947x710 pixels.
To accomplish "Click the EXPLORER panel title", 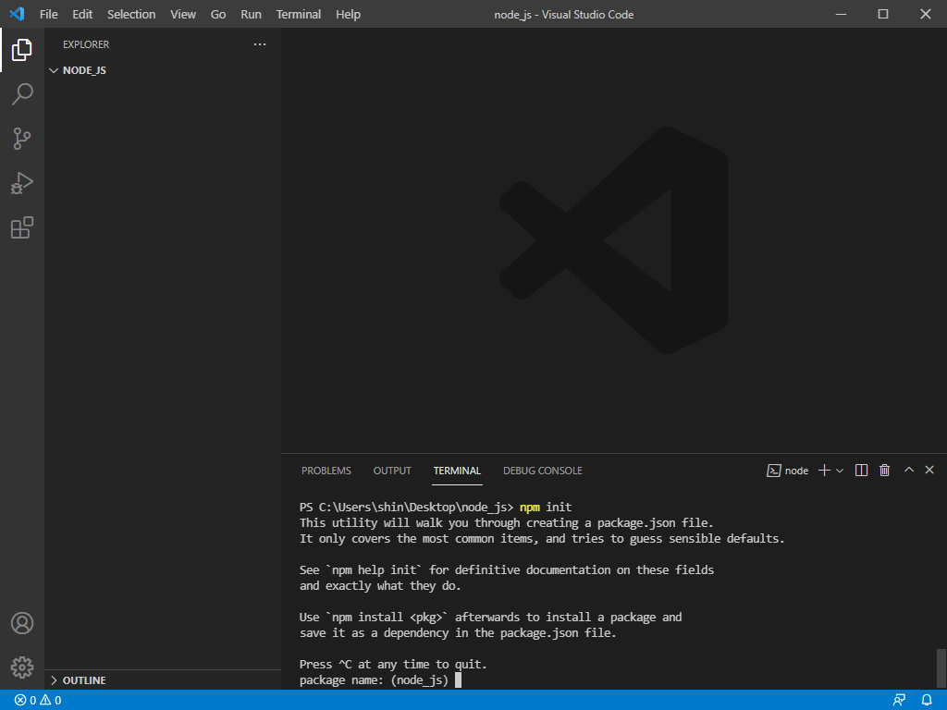I will [86, 44].
